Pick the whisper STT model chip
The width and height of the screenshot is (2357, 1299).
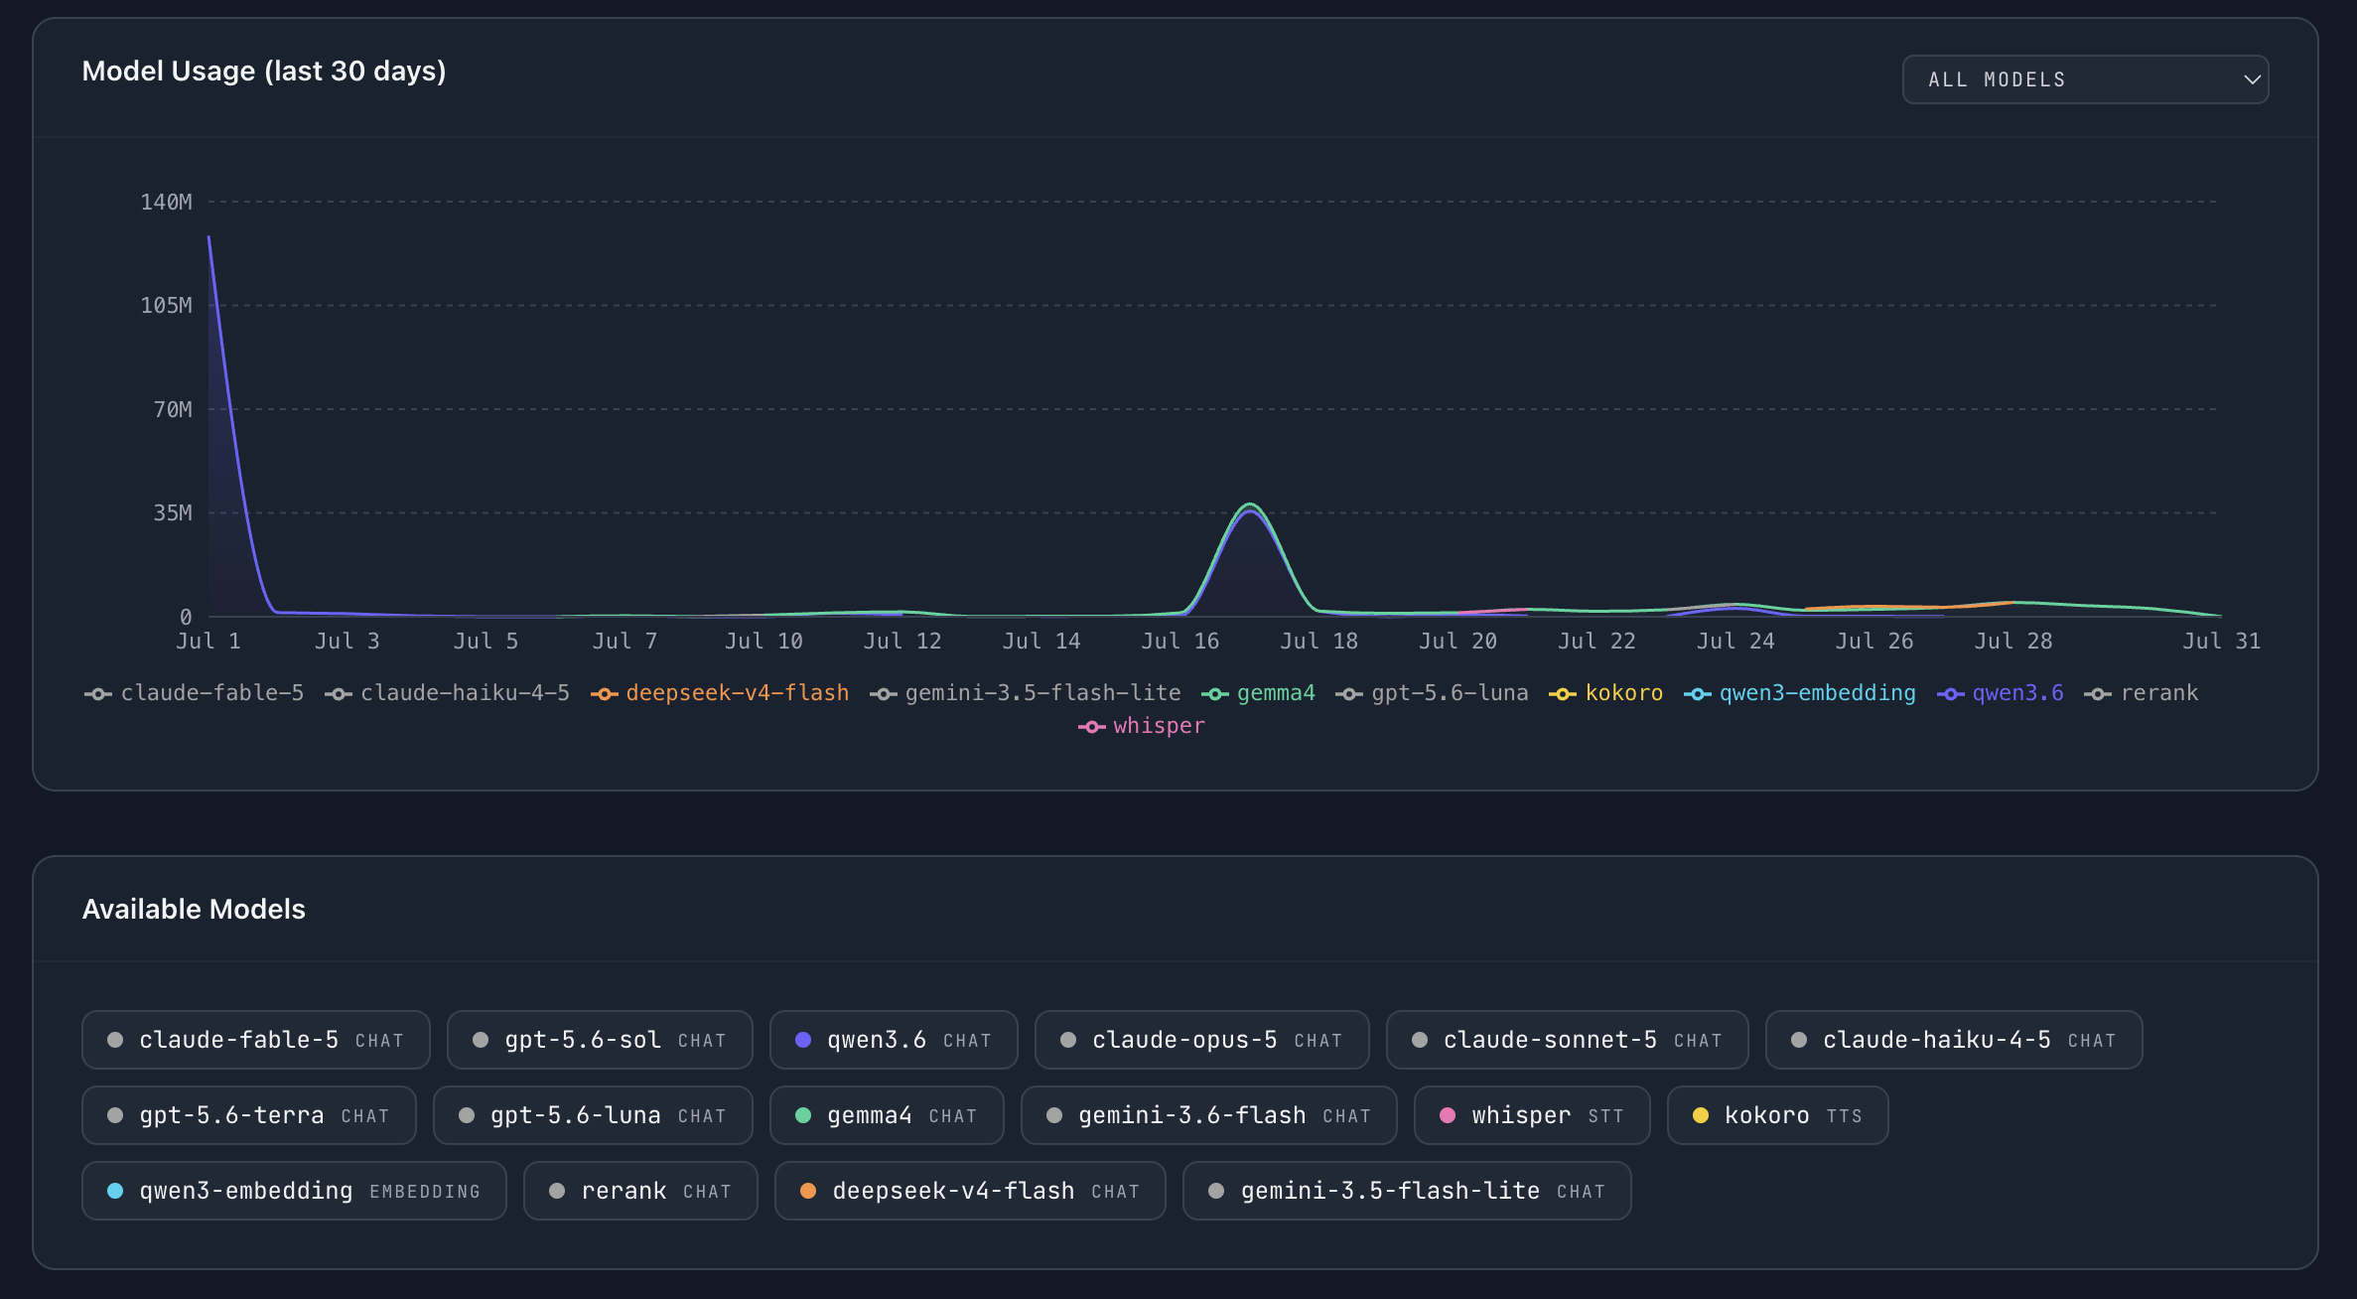pos(1532,1115)
